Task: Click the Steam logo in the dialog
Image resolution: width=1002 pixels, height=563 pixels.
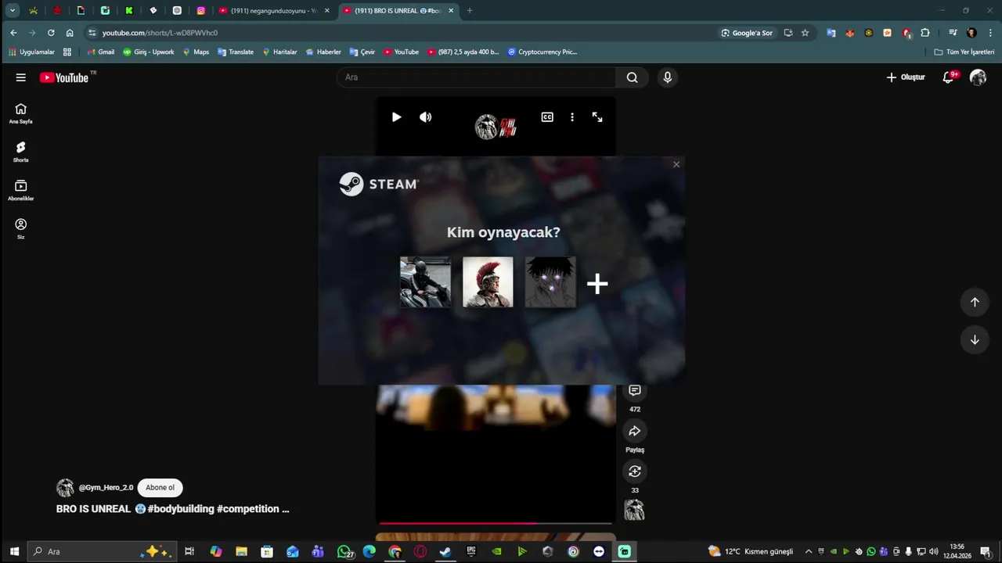Action: pyautogui.click(x=379, y=184)
